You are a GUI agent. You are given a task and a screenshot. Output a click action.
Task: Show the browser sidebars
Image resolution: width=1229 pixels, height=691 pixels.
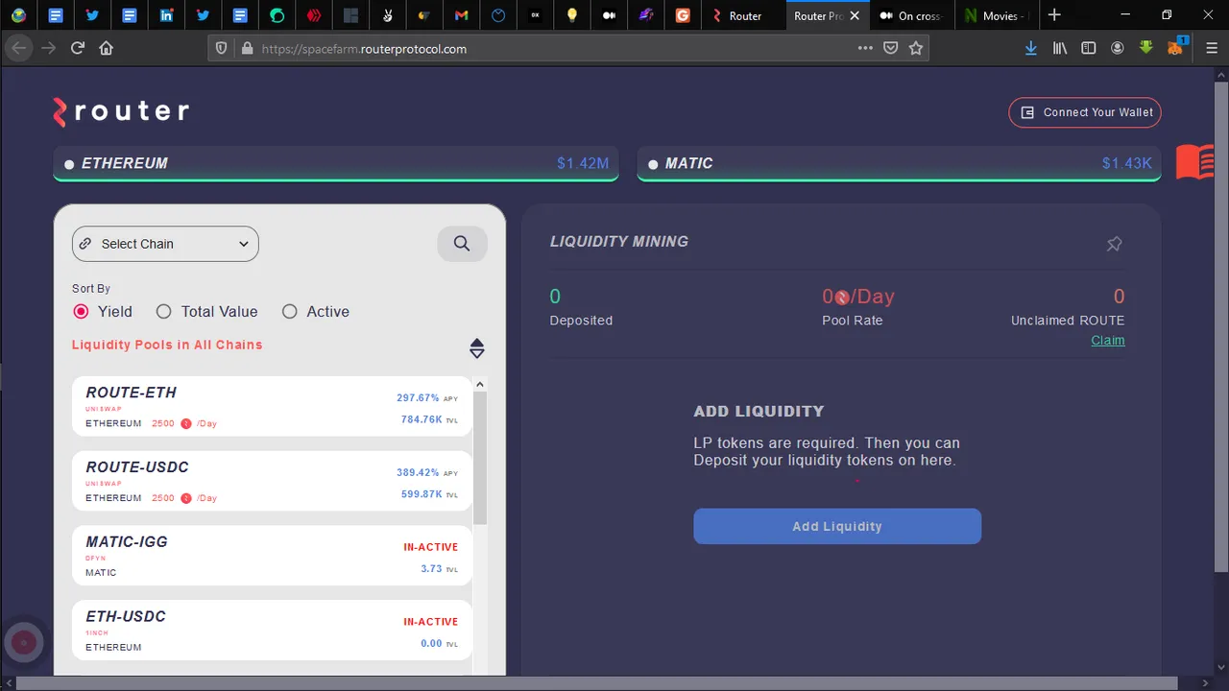[1089, 48]
